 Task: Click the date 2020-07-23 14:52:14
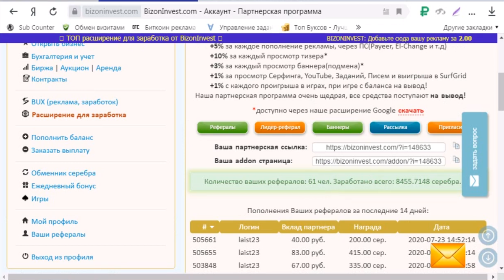click(x=441, y=240)
